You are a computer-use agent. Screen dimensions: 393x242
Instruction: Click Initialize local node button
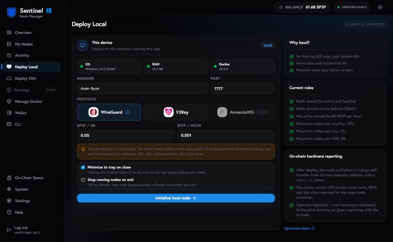(176, 198)
